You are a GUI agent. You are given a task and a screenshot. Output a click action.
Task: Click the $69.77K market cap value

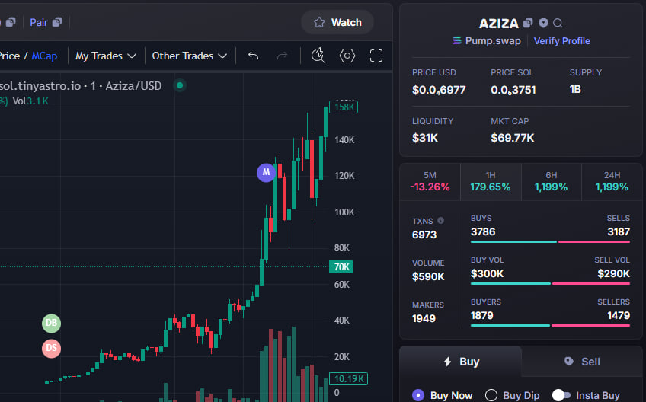coord(513,138)
